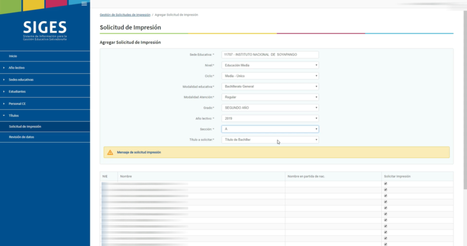Collapse the Títulos sidebar menu
Image resolution: width=467 pixels, height=246 pixels.
point(14,115)
